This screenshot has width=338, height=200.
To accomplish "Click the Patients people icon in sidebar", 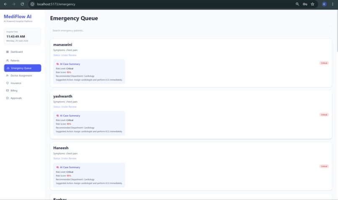I will 8,60.
